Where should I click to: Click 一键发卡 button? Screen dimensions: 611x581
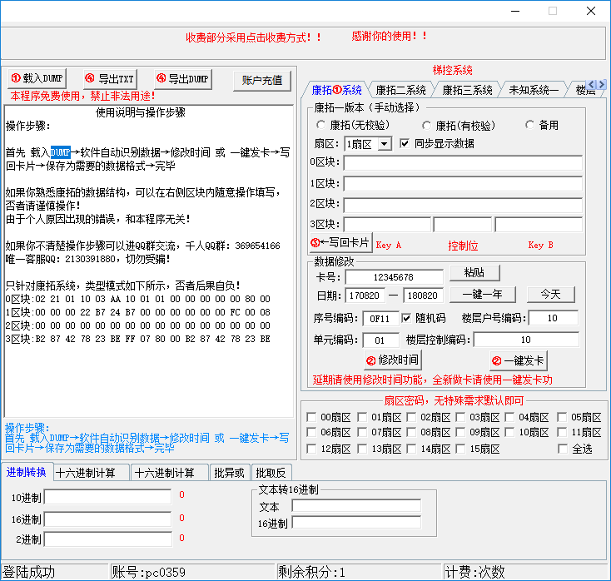point(519,360)
